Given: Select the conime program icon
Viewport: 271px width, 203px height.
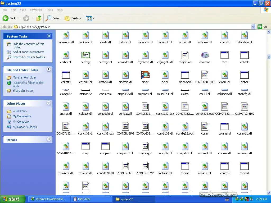Looking at the screenshot, I should [185, 166].
